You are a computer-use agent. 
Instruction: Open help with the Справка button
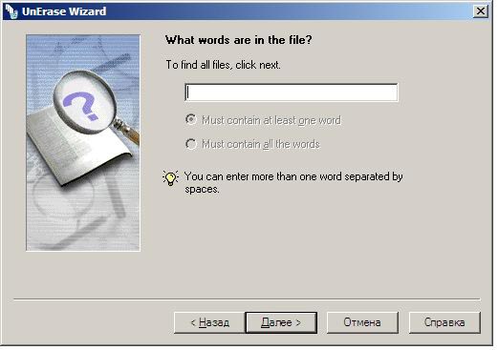[444, 322]
